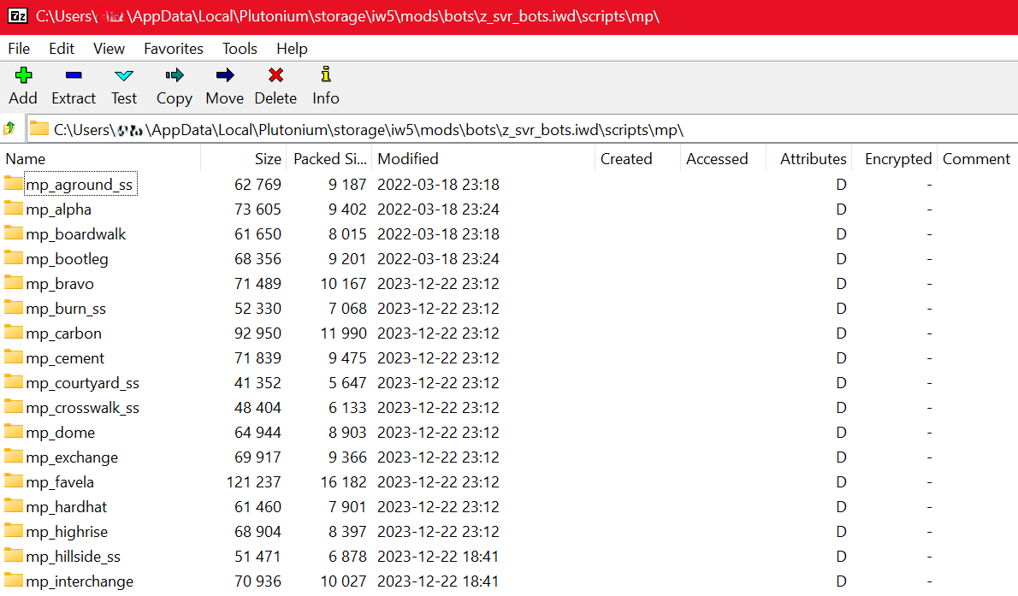Select the mp_carbon folder name
Image resolution: width=1018 pixels, height=596 pixels.
(63, 333)
